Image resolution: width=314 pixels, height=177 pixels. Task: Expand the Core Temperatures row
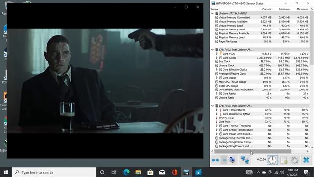[216, 110]
